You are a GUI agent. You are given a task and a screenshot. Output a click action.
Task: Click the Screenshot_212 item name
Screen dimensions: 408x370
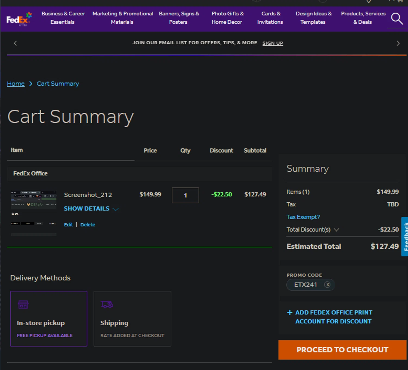point(88,195)
